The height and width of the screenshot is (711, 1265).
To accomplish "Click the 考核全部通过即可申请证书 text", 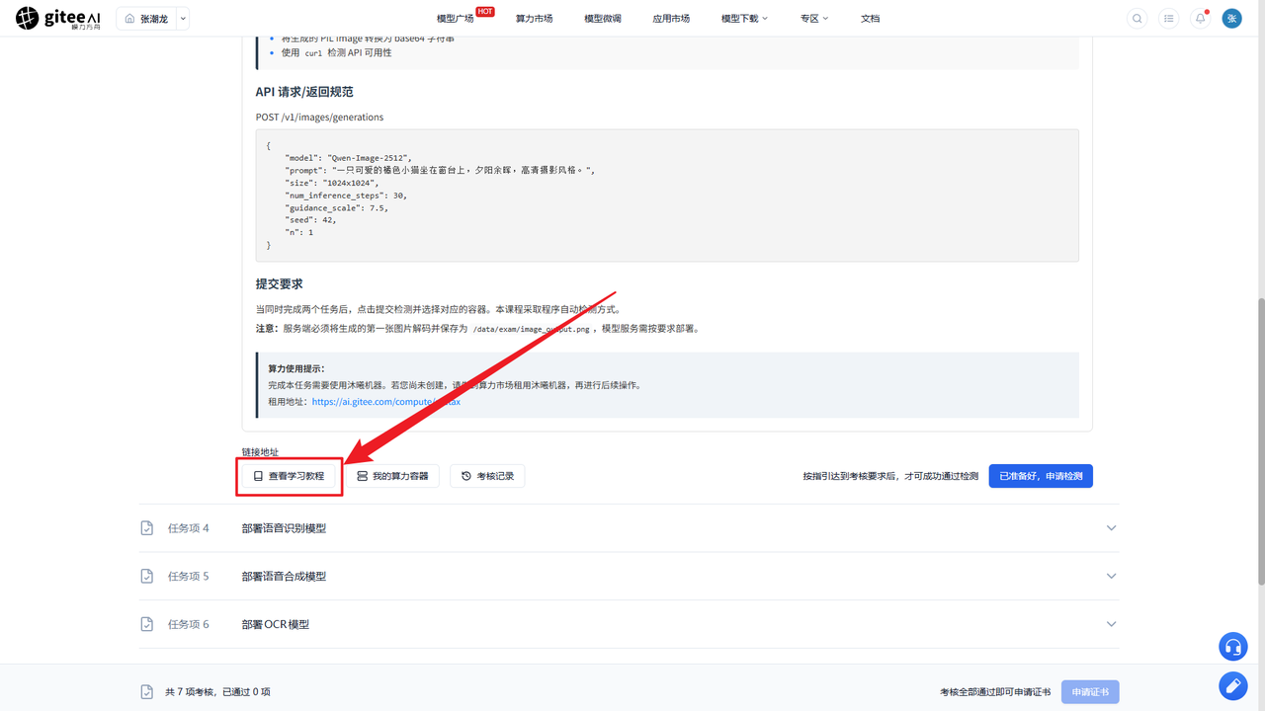I will (x=995, y=692).
